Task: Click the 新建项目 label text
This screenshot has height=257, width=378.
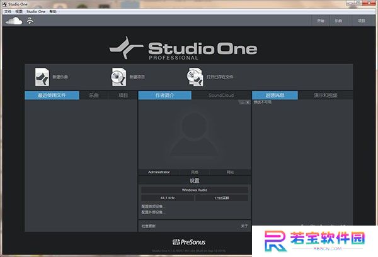Action: [x=137, y=77]
